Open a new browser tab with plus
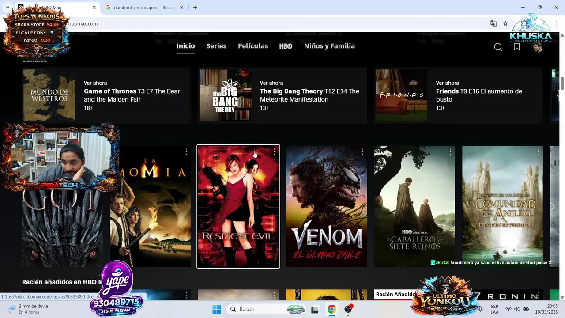This screenshot has height=318, width=565. point(195,8)
